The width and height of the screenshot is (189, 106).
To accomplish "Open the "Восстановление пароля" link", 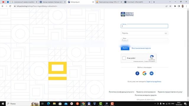I will (141, 48).
